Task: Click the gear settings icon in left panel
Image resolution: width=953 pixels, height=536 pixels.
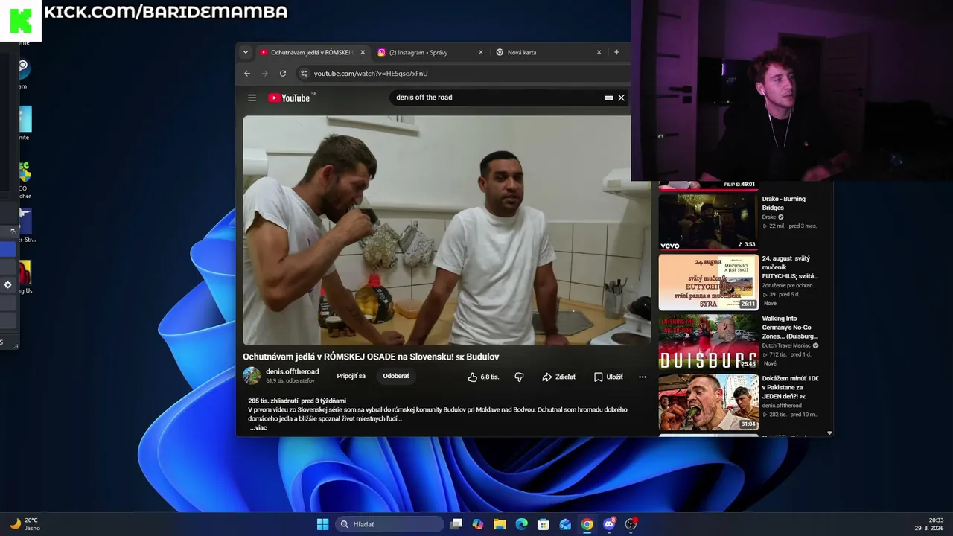Action: (x=8, y=285)
